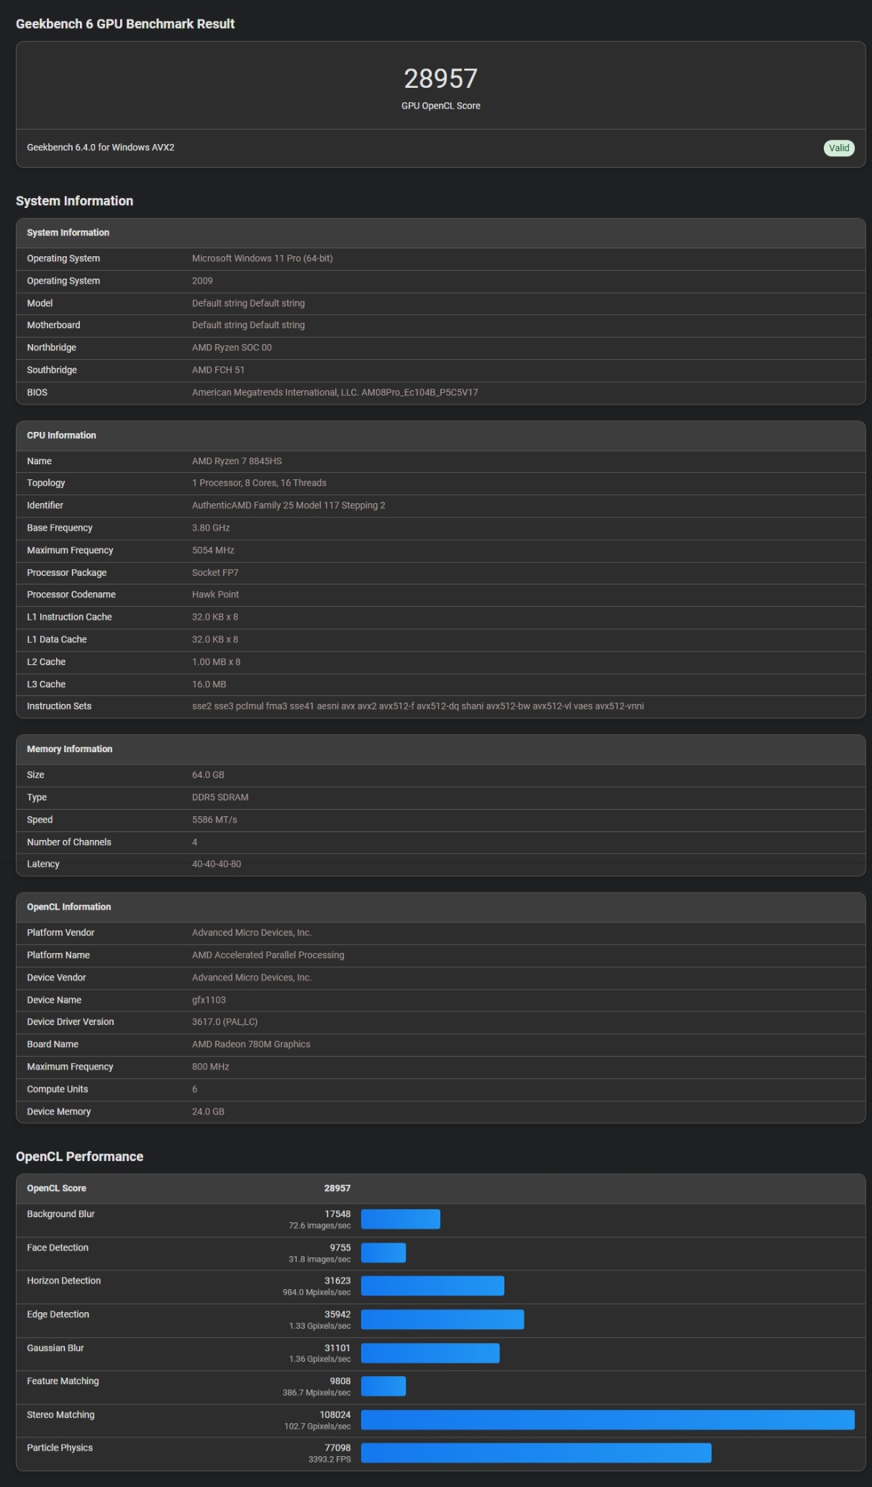Viewport: 872px width, 1487px height.
Task: Click the CPU Information table header
Action: (440, 435)
